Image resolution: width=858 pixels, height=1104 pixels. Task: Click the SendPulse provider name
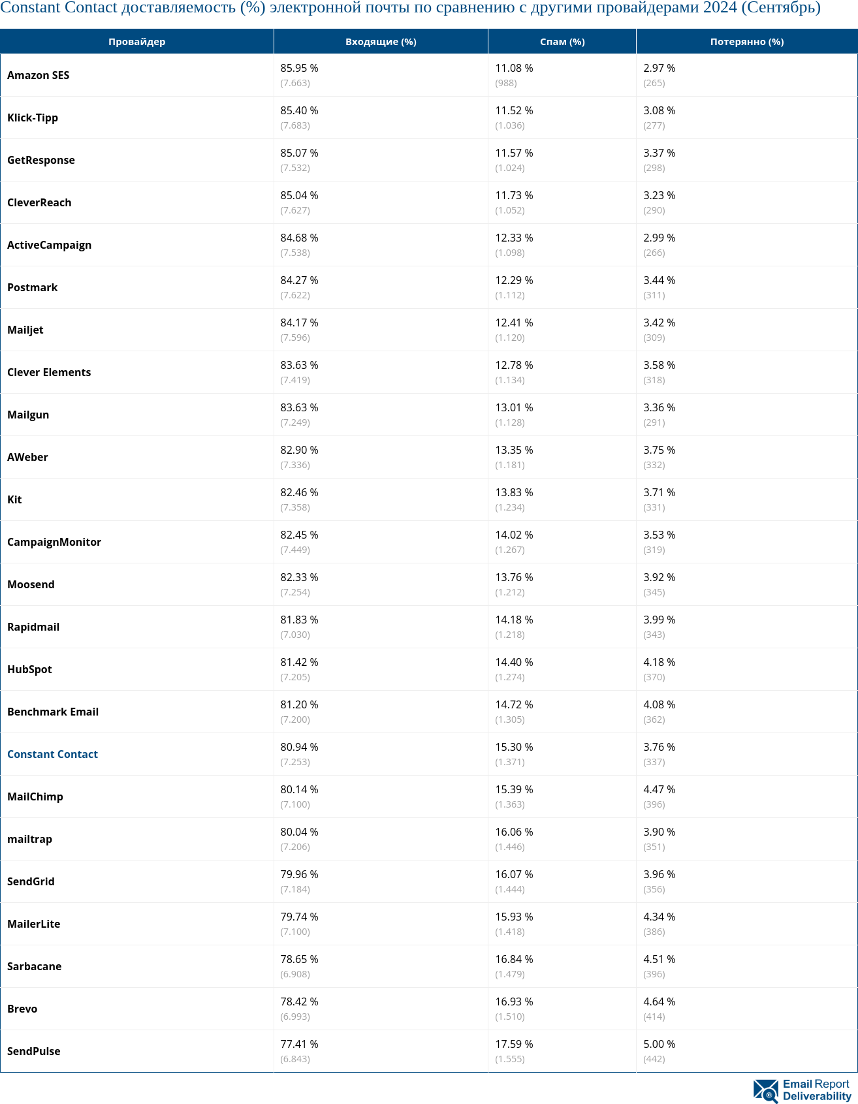click(x=34, y=1051)
